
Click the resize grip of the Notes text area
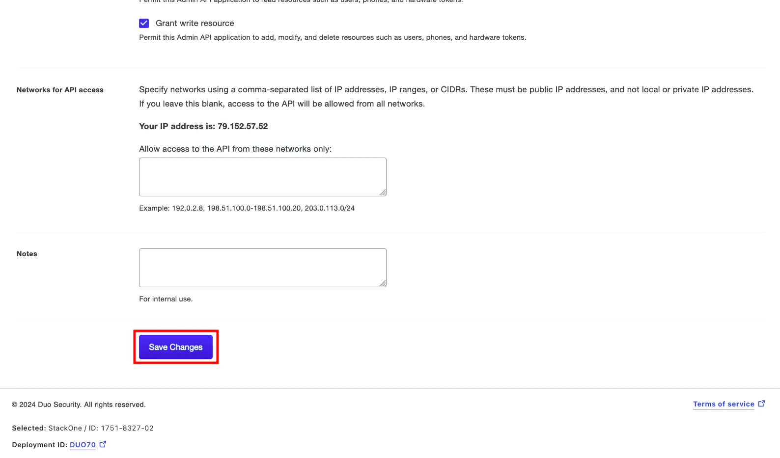(x=383, y=283)
